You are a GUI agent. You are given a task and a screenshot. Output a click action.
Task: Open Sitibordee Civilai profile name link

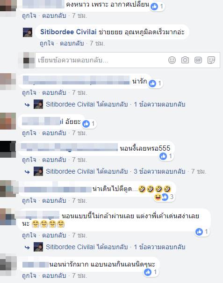[x=68, y=32]
